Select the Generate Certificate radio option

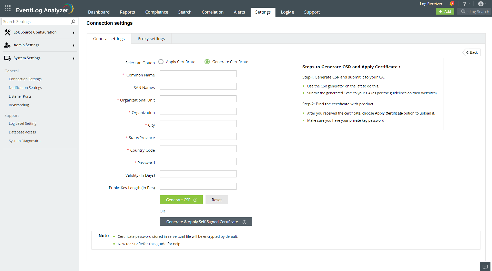[x=207, y=62]
